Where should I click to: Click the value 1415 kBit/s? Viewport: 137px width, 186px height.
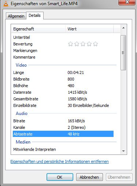(x=77, y=92)
